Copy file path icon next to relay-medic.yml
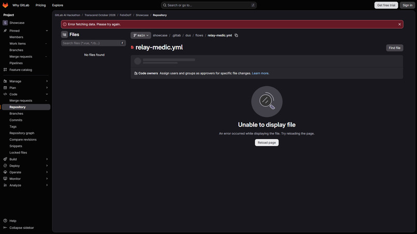The width and height of the screenshot is (417, 234). pyautogui.click(x=236, y=35)
